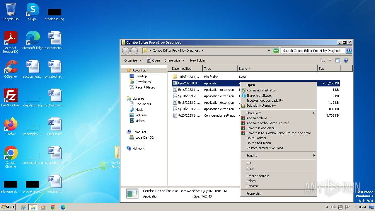Select the rssfirst.rtf desktop document
This screenshot has height=211, width=375.
pos(54,127)
